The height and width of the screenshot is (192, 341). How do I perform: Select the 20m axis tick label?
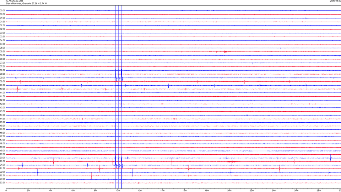pyautogui.click(x=229, y=191)
